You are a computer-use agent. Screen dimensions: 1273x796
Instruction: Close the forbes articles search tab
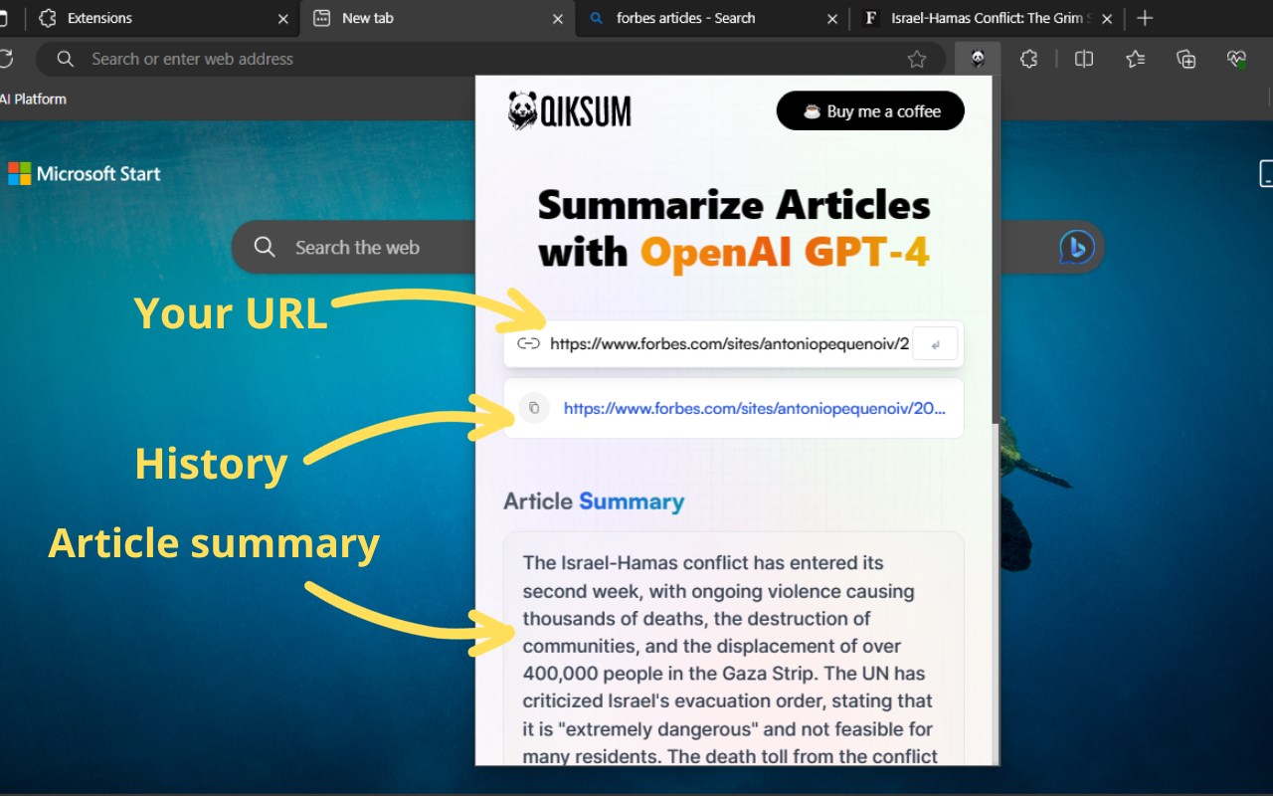[x=832, y=18]
